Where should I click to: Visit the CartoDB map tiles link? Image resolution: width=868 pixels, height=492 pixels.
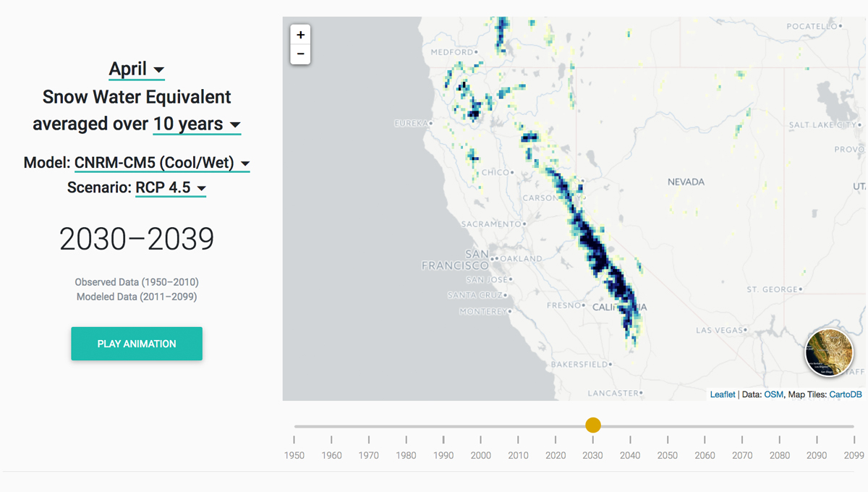[845, 394]
